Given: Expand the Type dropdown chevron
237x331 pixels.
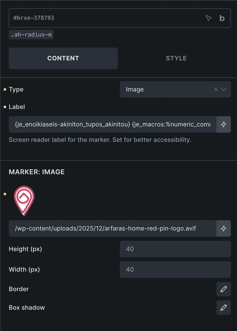Looking at the screenshot, I should coord(224,89).
